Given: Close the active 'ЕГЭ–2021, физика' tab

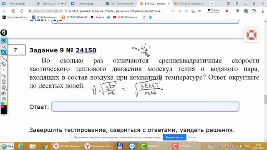Looking at the screenshot, I should [x=169, y=3].
